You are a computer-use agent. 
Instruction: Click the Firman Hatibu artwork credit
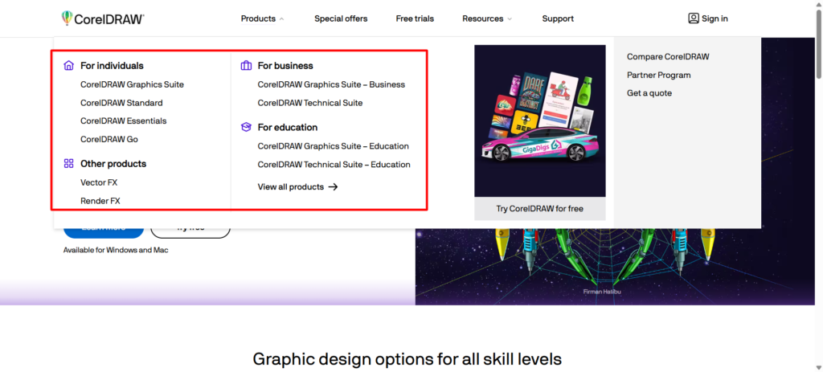click(601, 291)
